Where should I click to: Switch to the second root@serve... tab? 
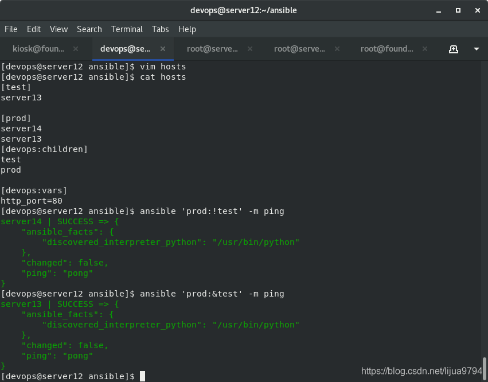[299, 49]
